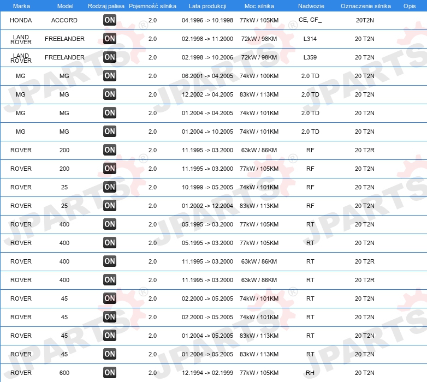Screen dimensions: 427x382
Task: Select the HONDA brand cell
Action: click(x=21, y=20)
